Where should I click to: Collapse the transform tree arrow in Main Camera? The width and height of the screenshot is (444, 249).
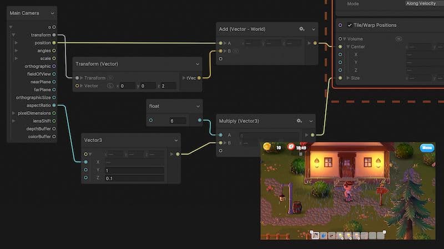(13, 35)
